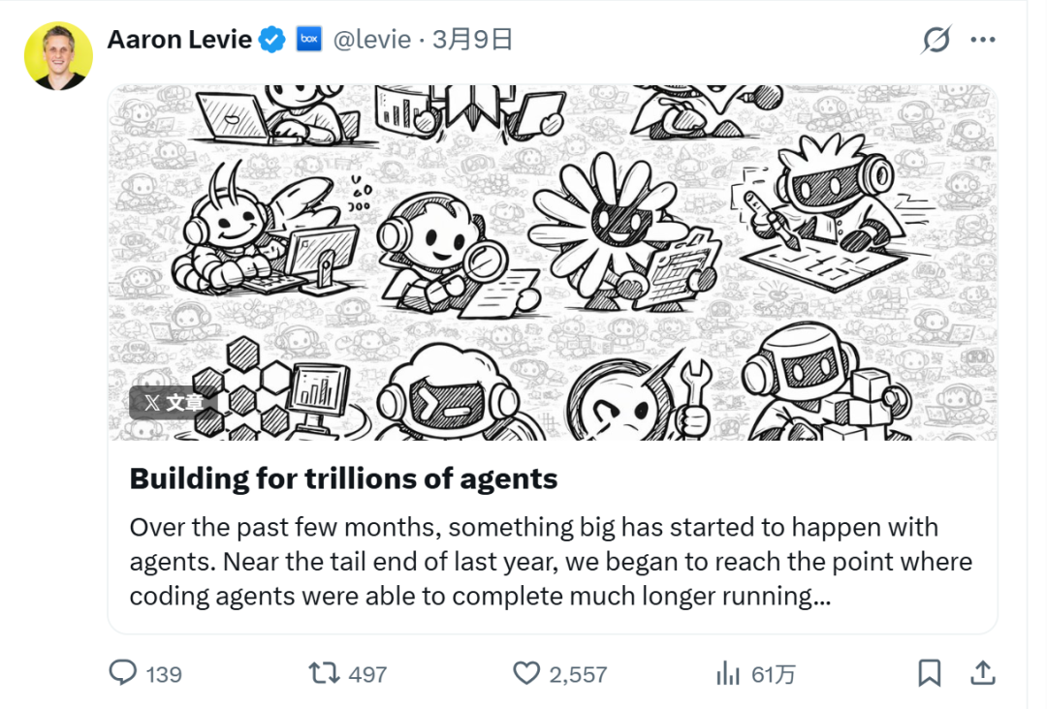1047x709 pixels.
Task: Open Aaron Levie's profile picture
Action: pos(58,56)
